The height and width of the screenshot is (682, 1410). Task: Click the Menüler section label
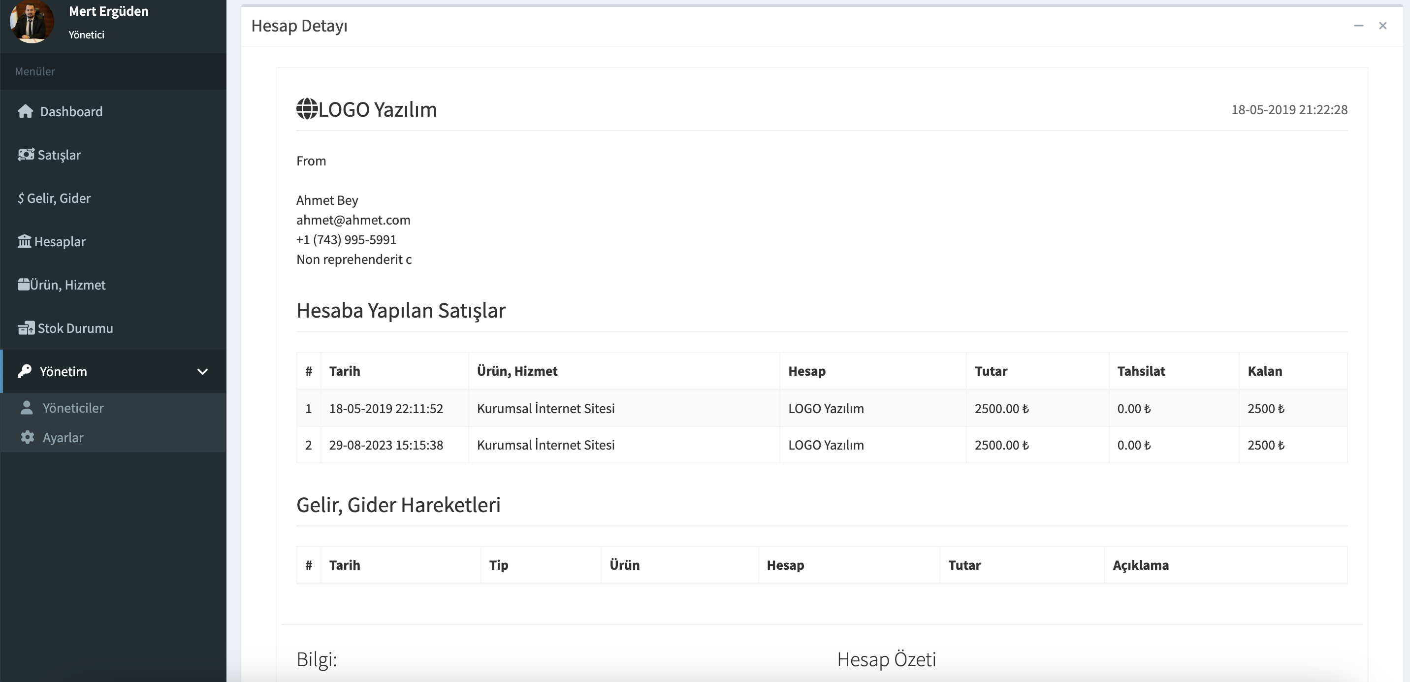35,71
